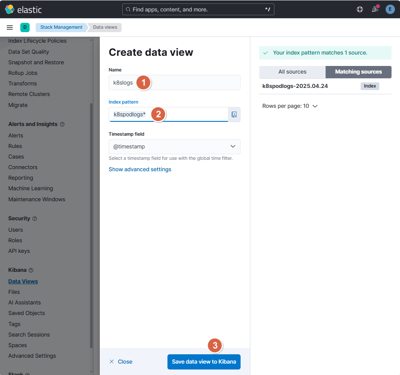Go to Connectors
The image size is (400, 375).
[x=23, y=167]
